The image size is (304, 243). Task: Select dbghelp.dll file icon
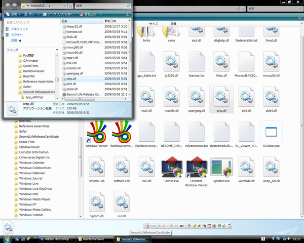coord(221,34)
